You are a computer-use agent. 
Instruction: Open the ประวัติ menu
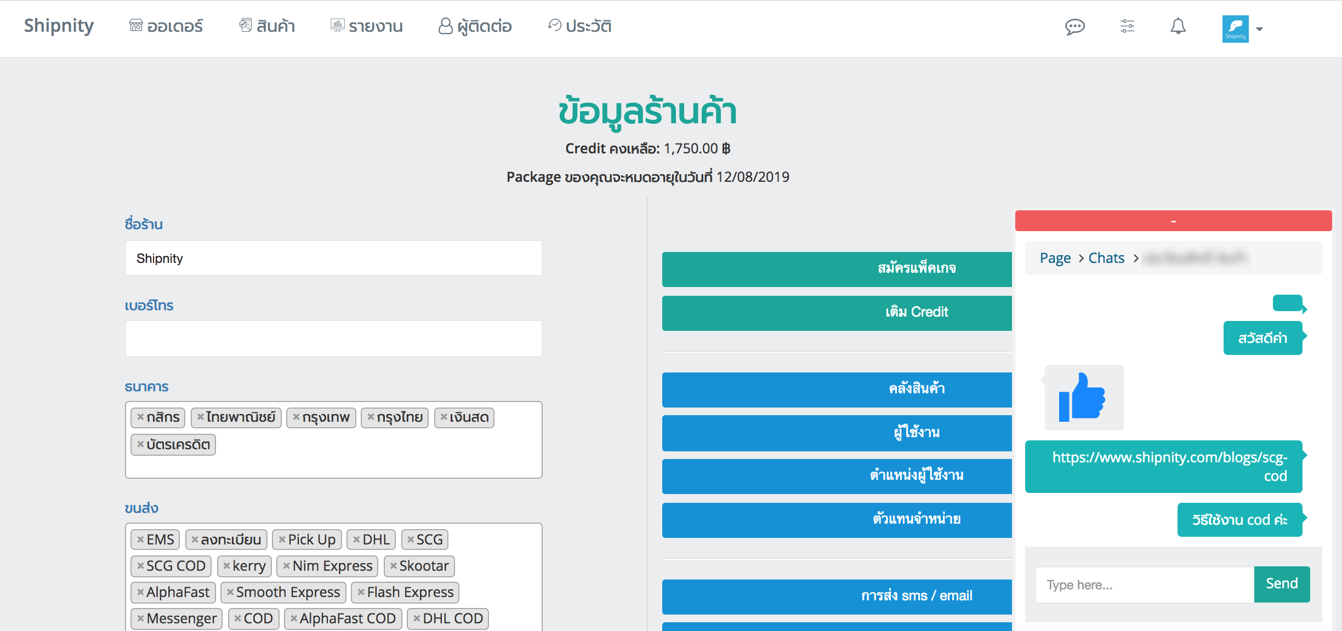click(579, 26)
